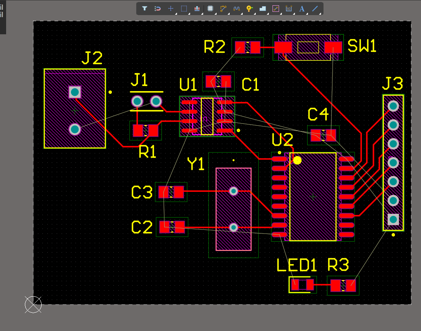
Task: Select the SW1 designator label
Action: [x=362, y=46]
